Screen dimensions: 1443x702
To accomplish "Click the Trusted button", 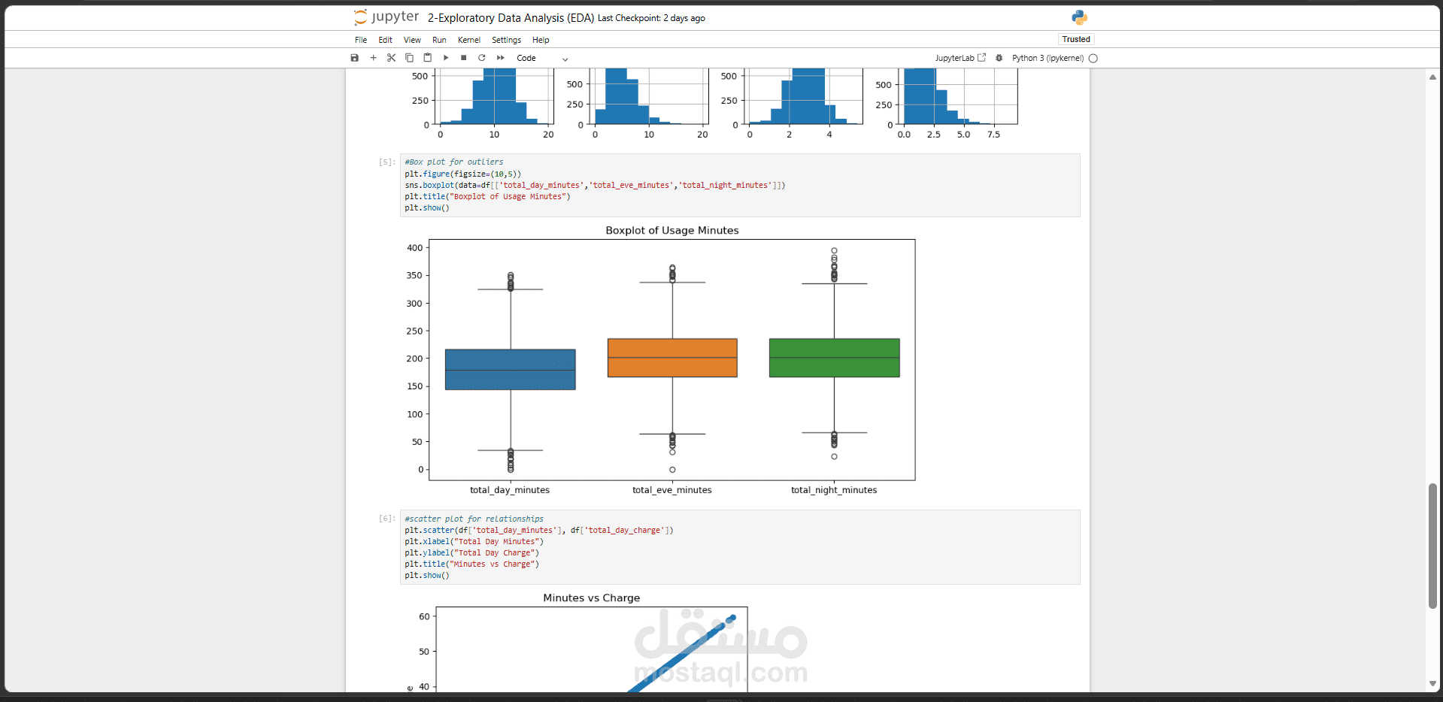I will click(x=1076, y=39).
